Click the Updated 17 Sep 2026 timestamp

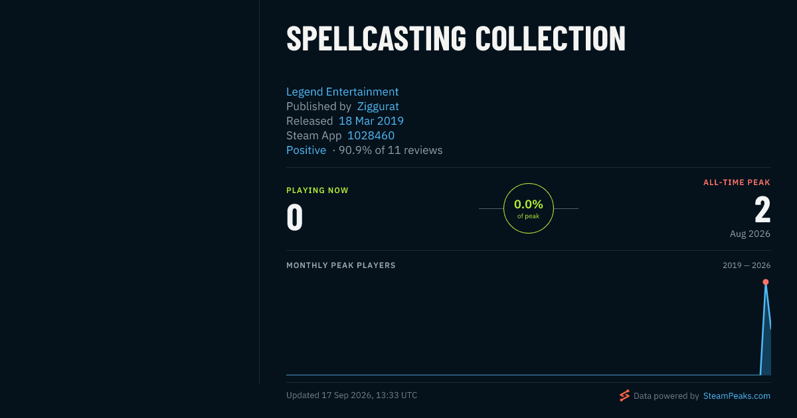(352, 395)
